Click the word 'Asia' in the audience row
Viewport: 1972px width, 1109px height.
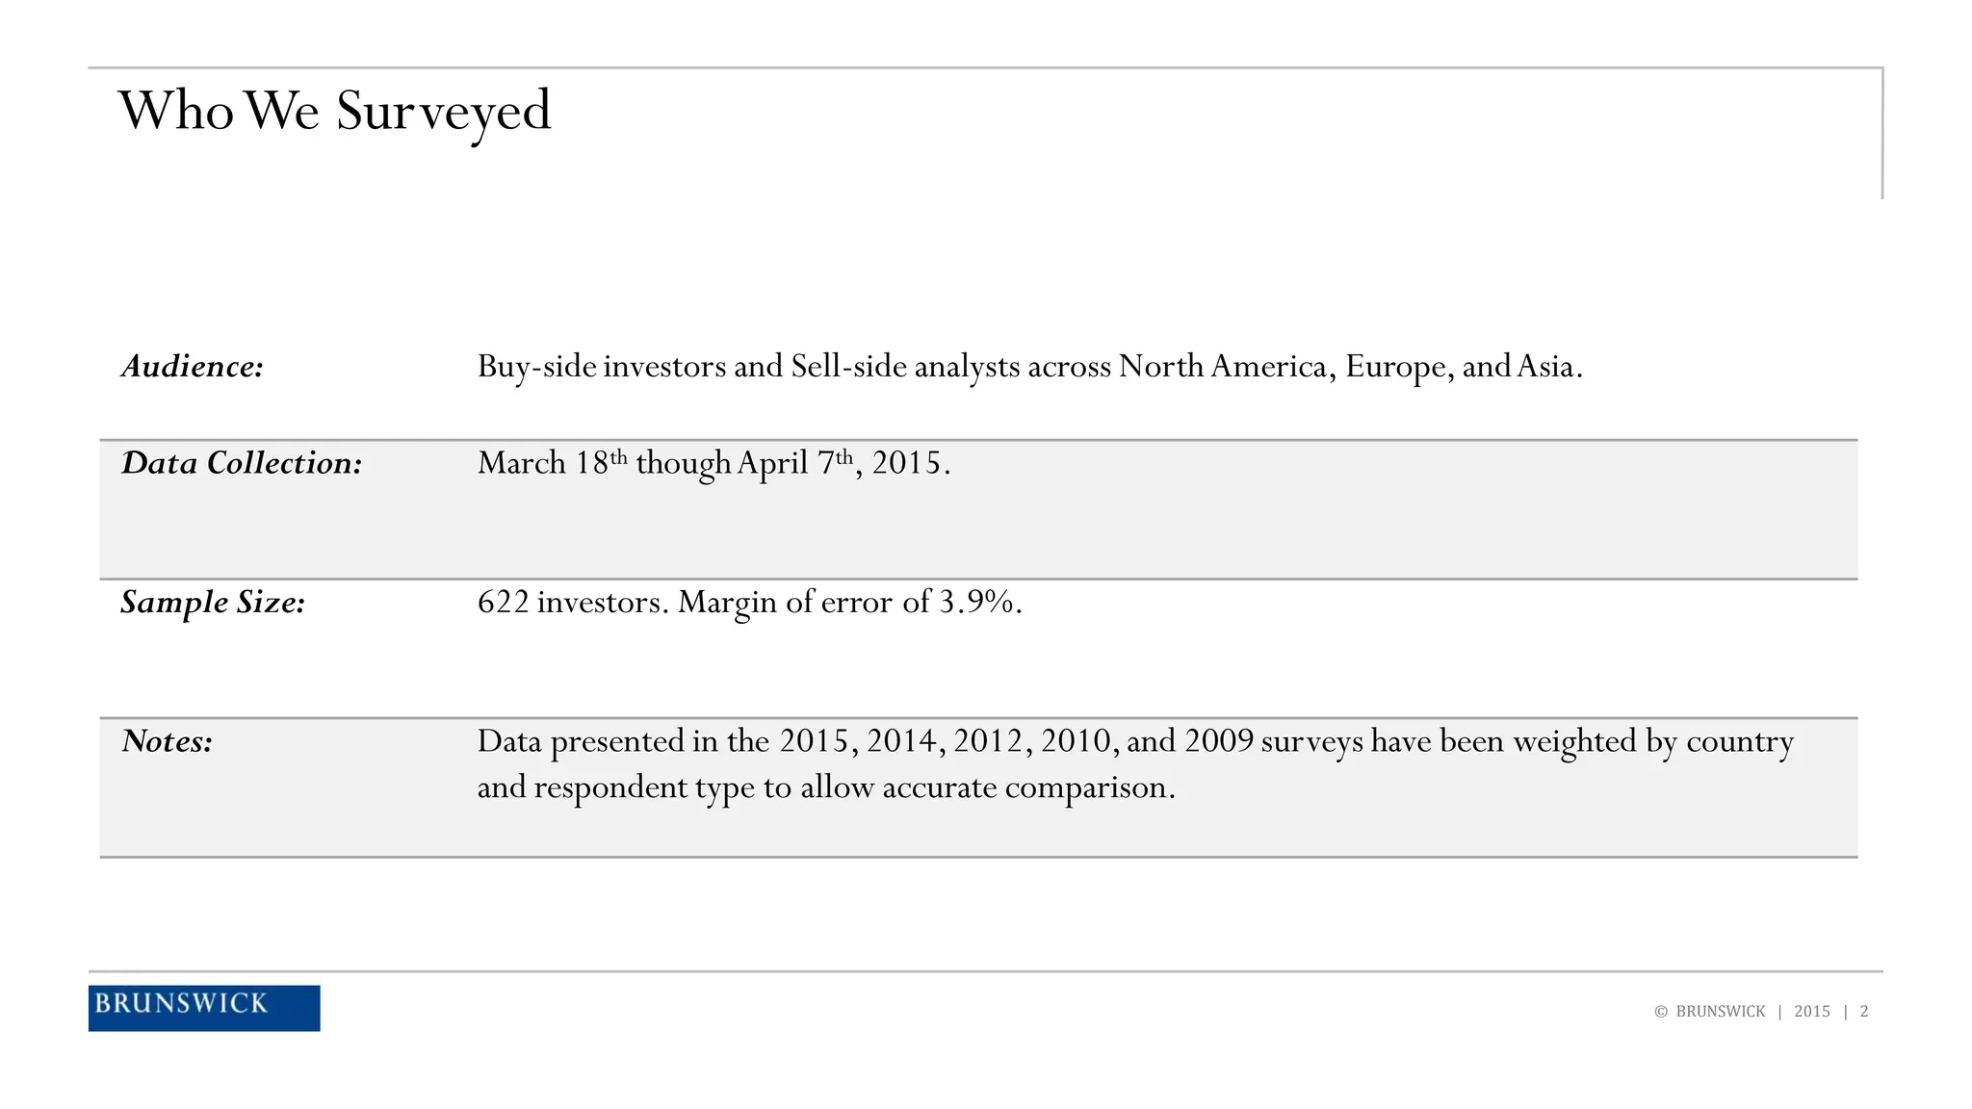pyautogui.click(x=1544, y=367)
